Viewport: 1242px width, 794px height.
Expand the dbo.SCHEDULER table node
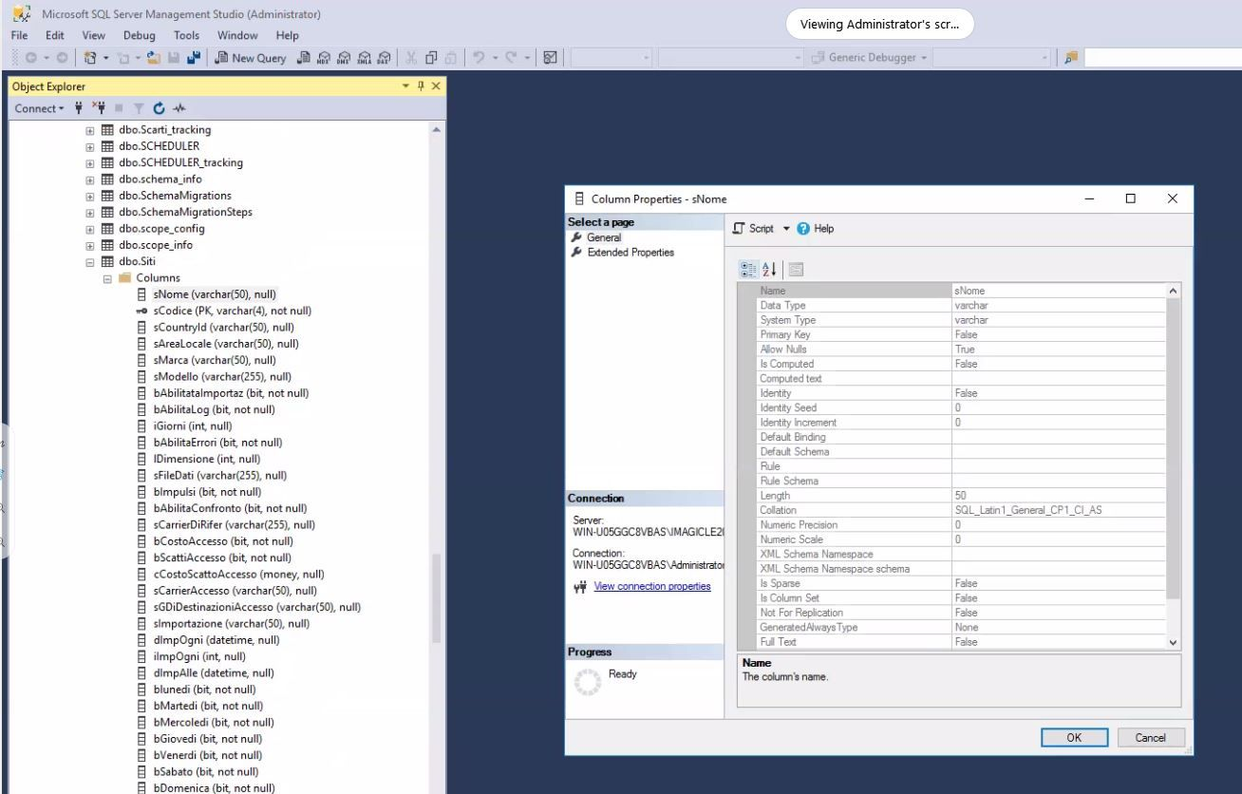(x=91, y=146)
